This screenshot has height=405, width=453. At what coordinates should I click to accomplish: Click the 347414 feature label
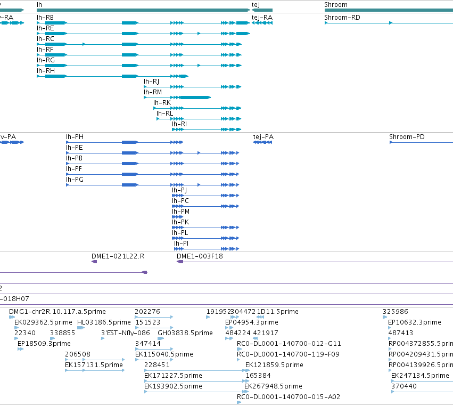[147, 344]
